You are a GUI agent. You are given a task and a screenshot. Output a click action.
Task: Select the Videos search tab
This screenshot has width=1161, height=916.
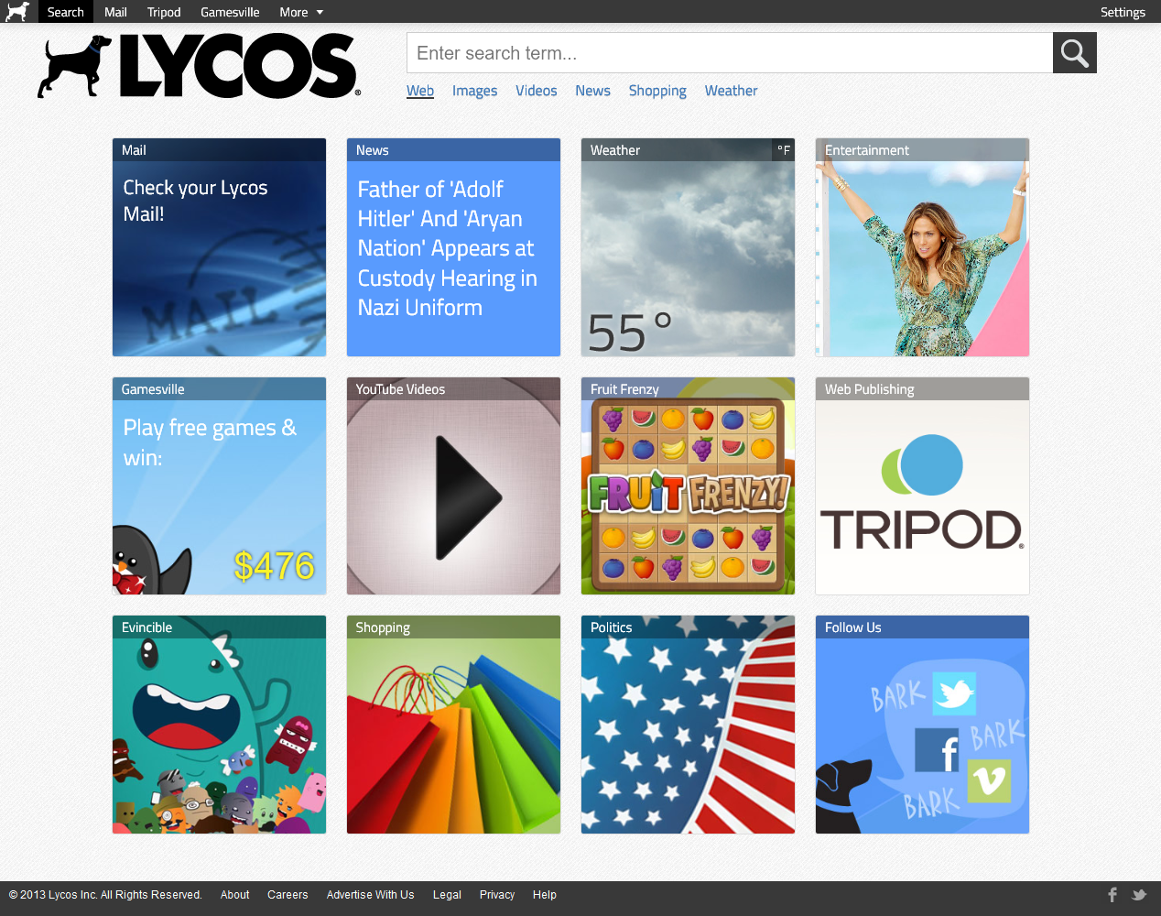point(537,91)
